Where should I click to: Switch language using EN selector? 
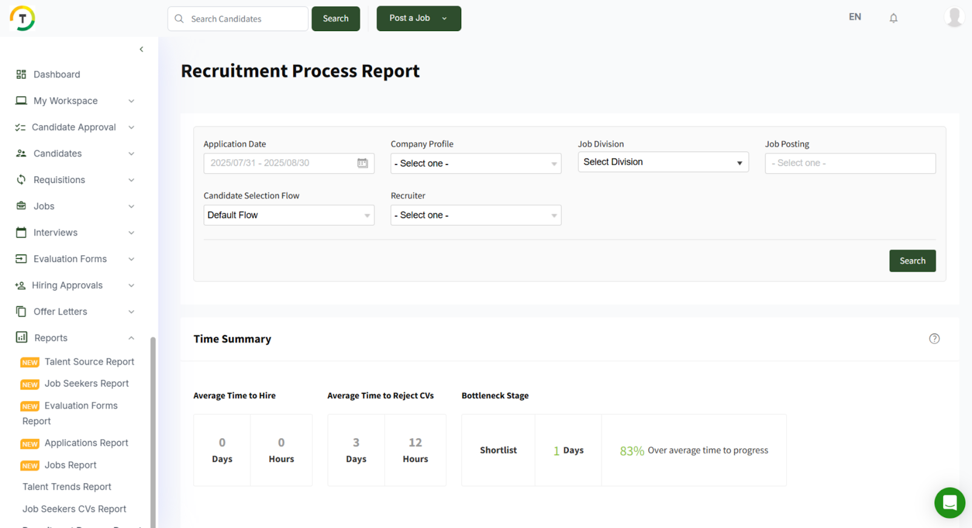tap(855, 17)
